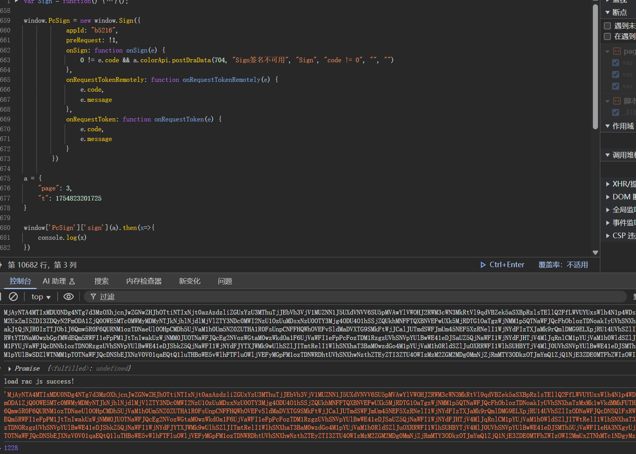Click the filter funnel icon

pos(93,297)
